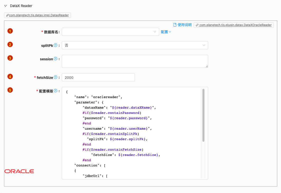Click the red step 5 badge
281x193 pixels.
coord(10,90)
